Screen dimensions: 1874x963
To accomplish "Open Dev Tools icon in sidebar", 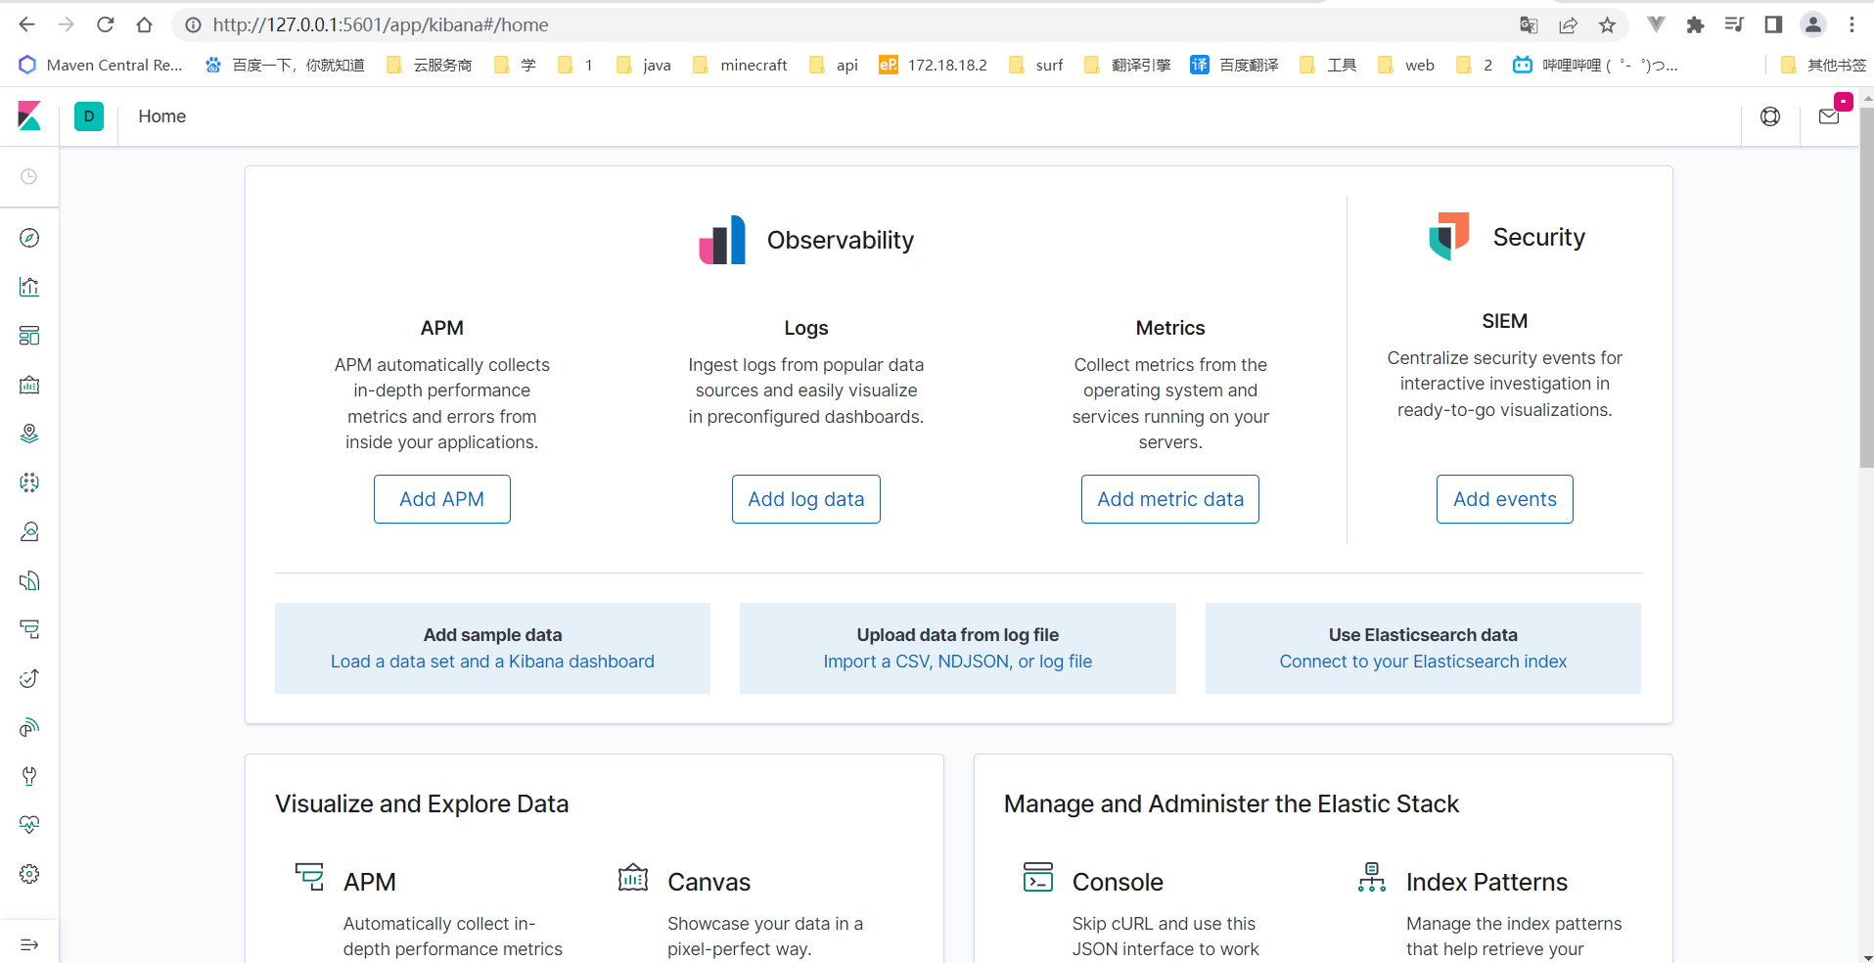I will coord(29,776).
